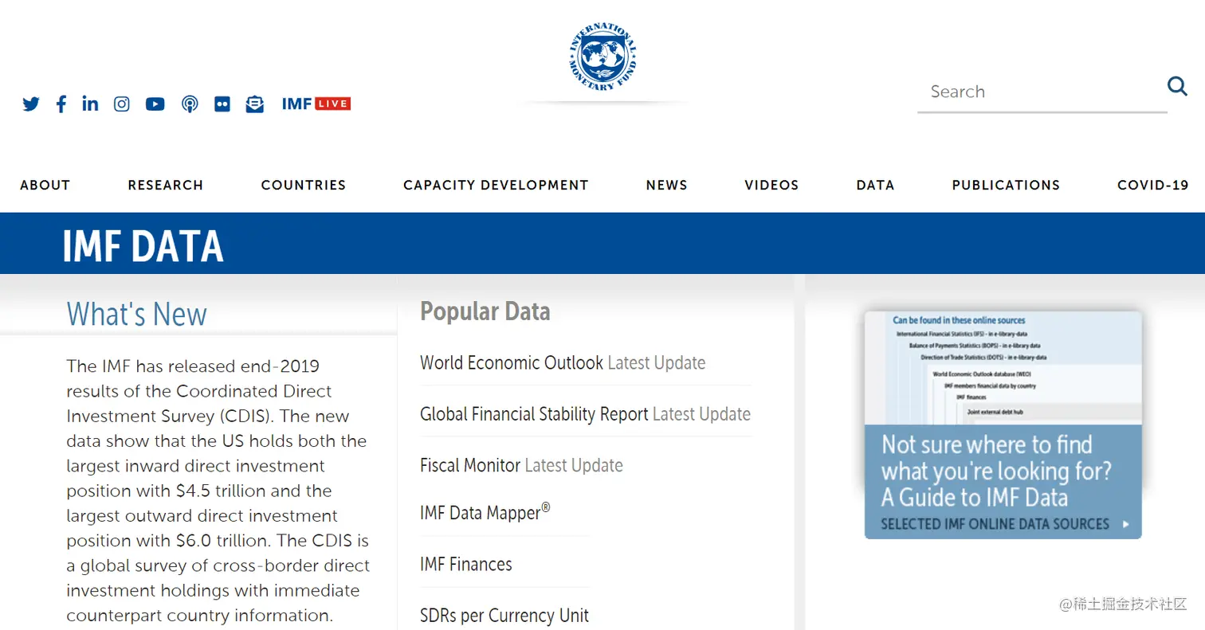This screenshot has height=630, width=1205.
Task: Open the IMF Flickr icon
Action: [x=222, y=104]
